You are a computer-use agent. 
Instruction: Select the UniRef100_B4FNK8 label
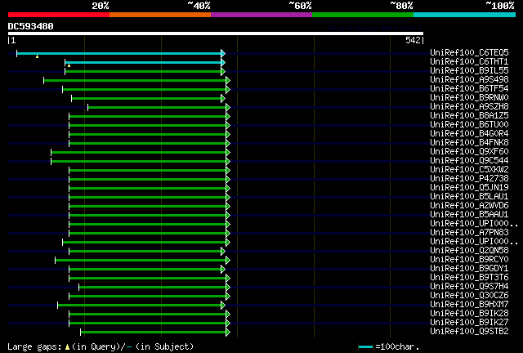pos(469,143)
